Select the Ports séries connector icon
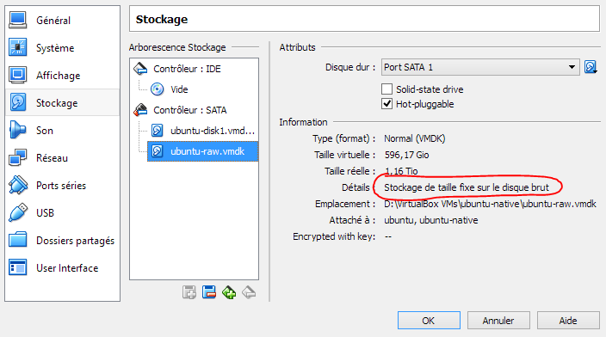 click(x=18, y=185)
